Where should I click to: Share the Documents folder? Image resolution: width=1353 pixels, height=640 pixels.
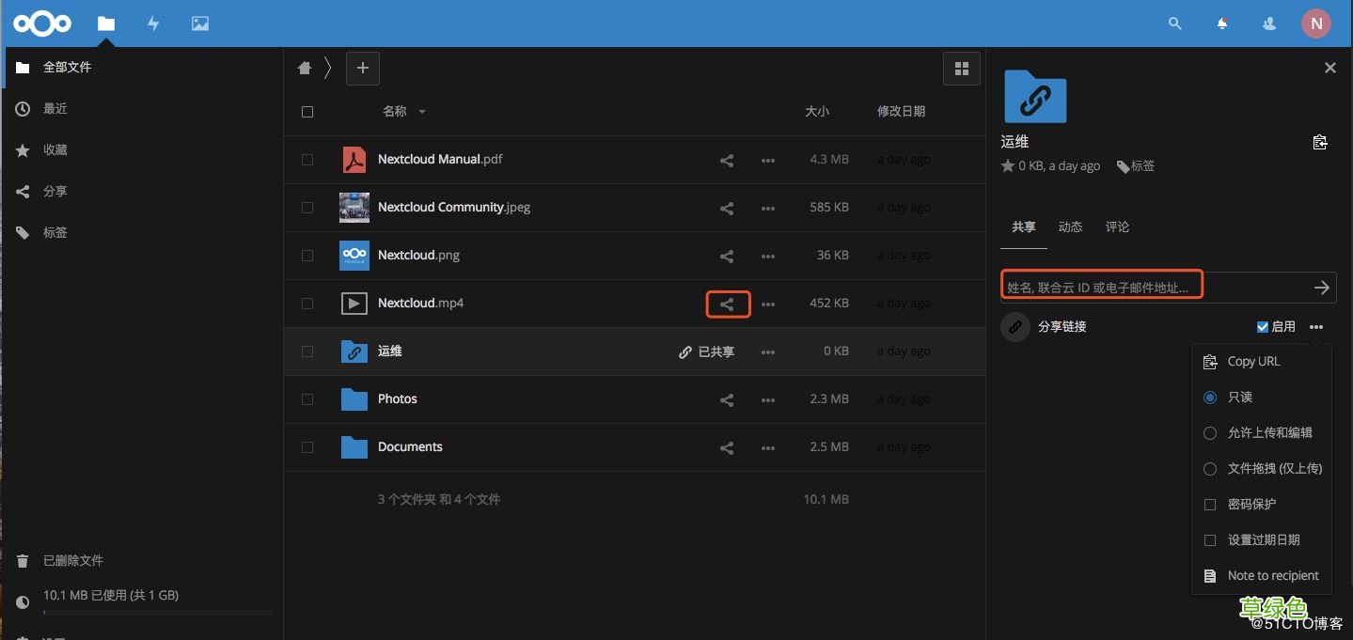(x=727, y=447)
